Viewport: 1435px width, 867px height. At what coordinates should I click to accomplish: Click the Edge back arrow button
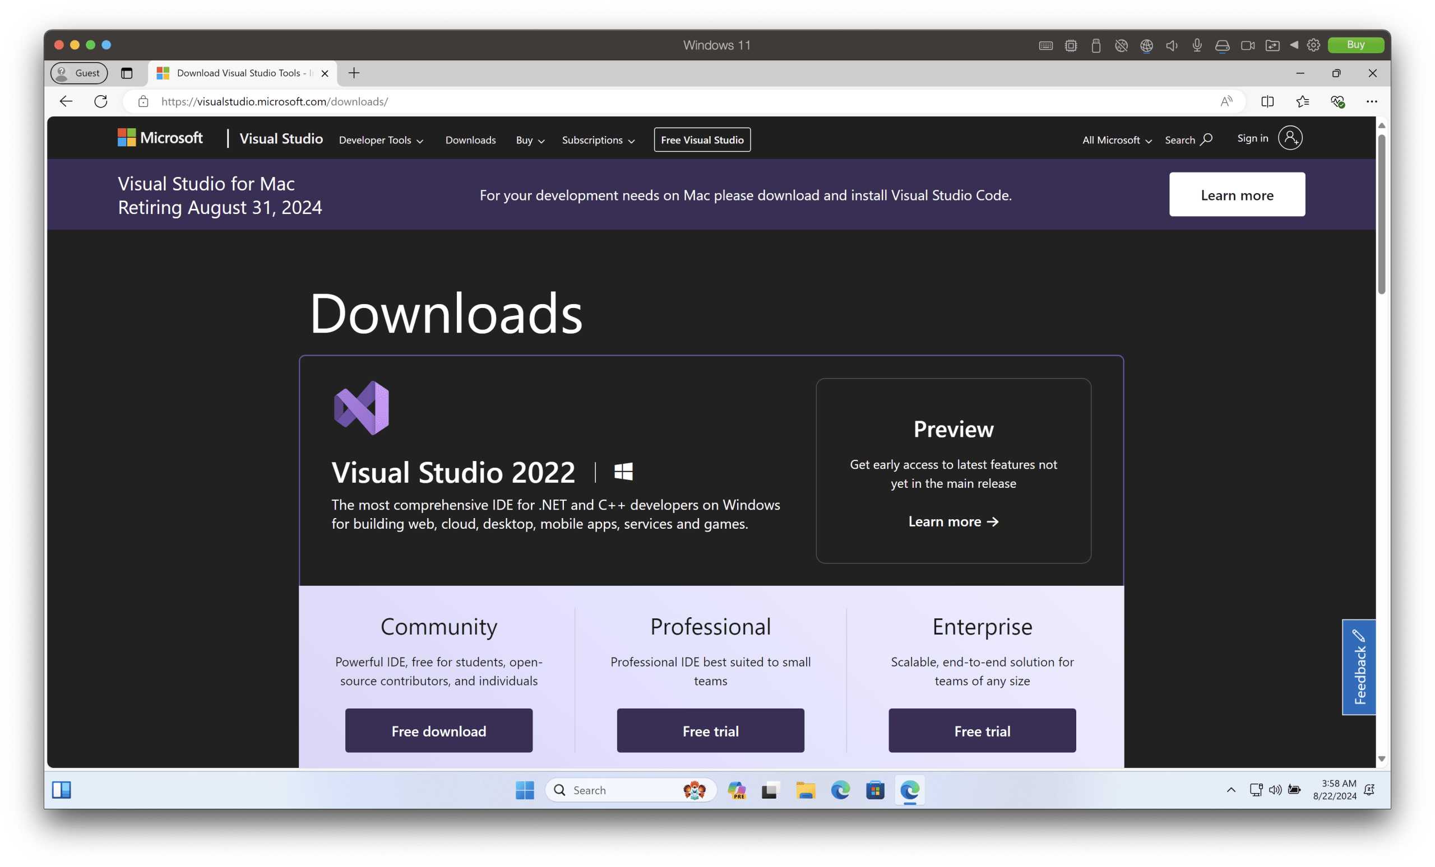click(66, 101)
